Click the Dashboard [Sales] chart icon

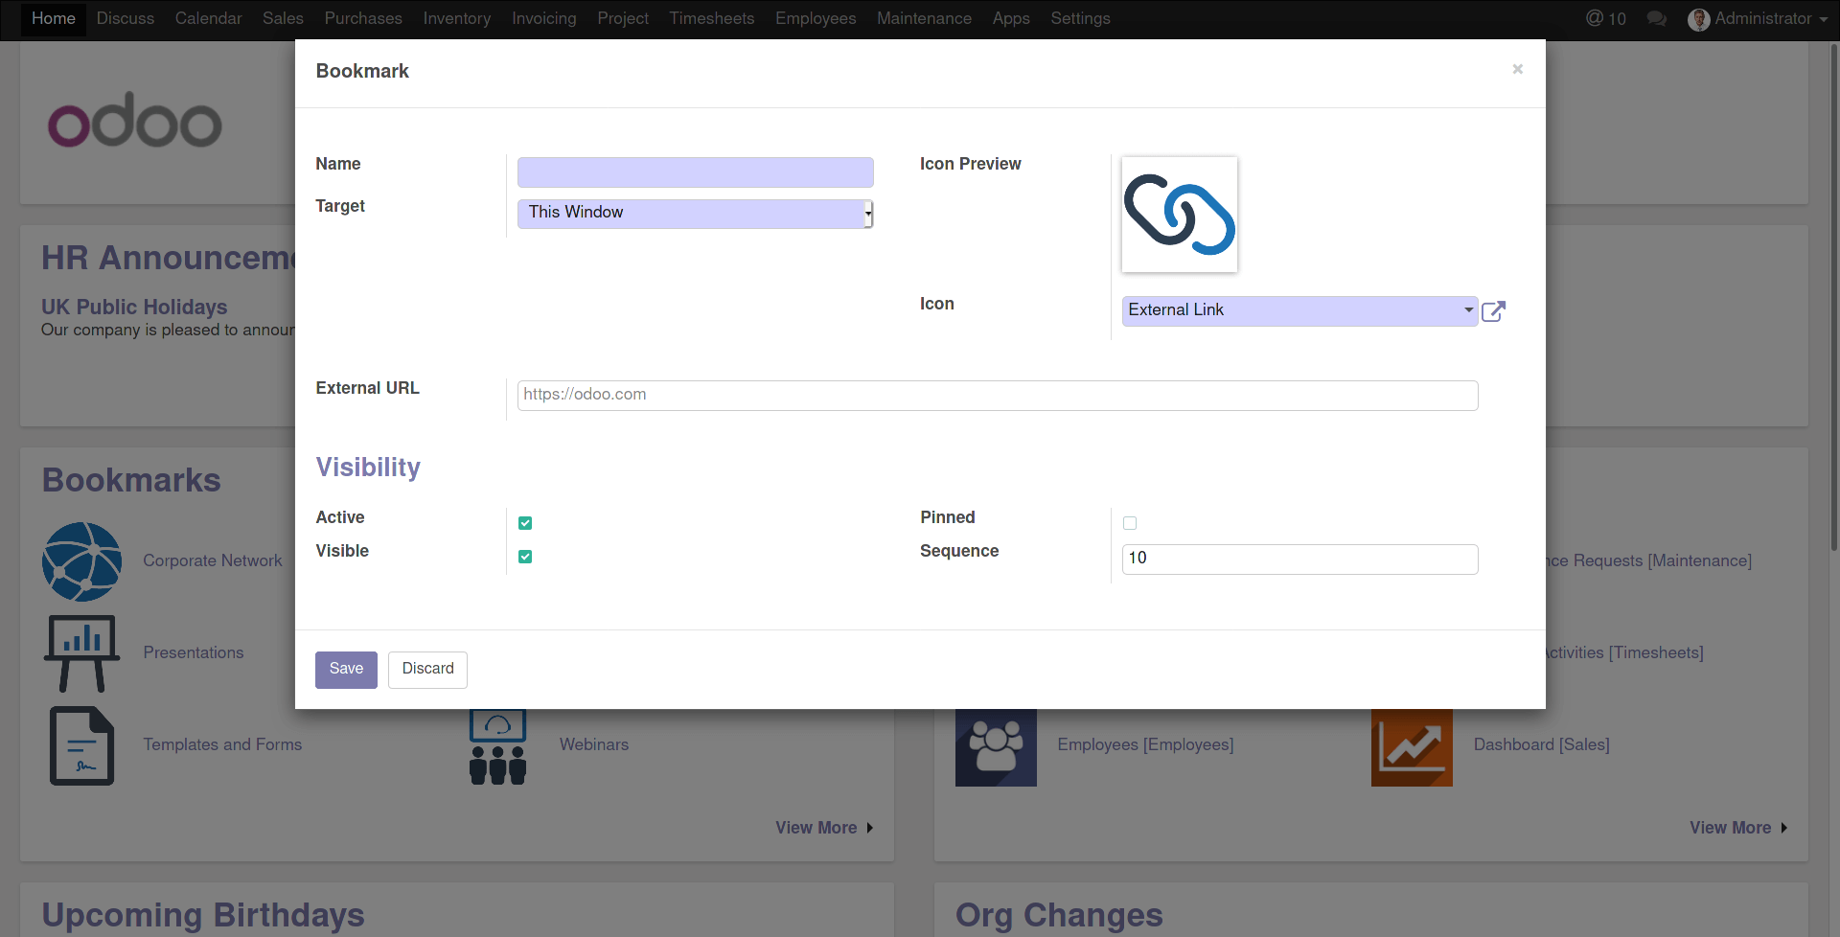click(x=1412, y=746)
